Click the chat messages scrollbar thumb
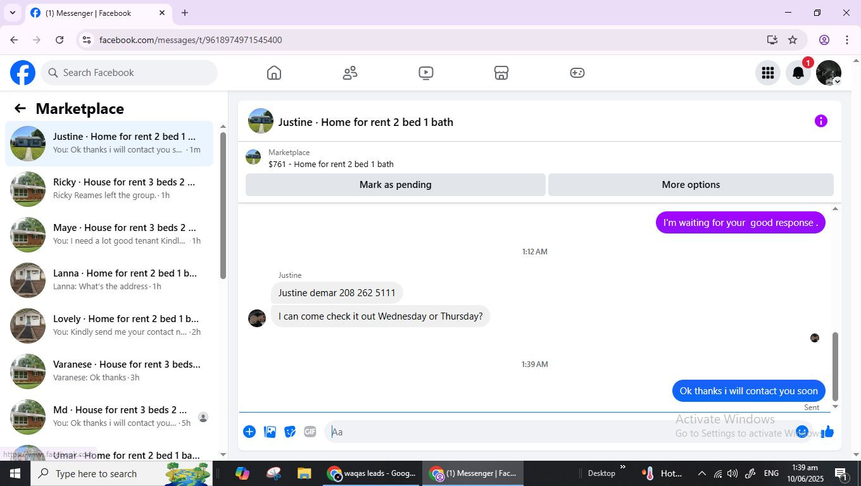Image resolution: width=861 pixels, height=486 pixels. pyautogui.click(x=835, y=366)
